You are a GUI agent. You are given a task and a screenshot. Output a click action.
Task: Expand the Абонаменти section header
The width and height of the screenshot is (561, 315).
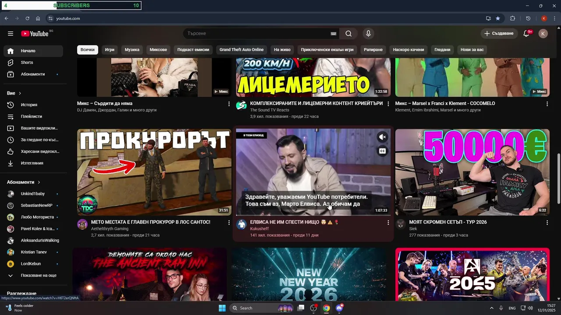point(24,182)
